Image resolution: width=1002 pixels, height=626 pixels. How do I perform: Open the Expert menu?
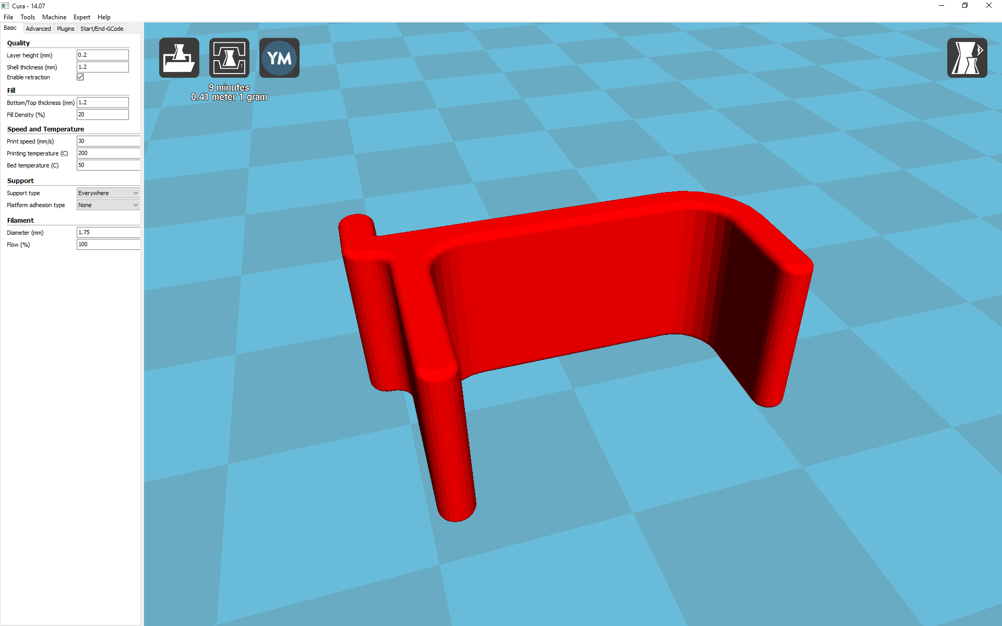82,17
